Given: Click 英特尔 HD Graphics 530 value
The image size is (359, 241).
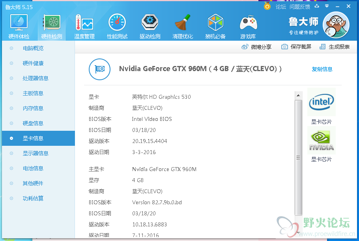Looking at the screenshot, I should click(x=161, y=97).
